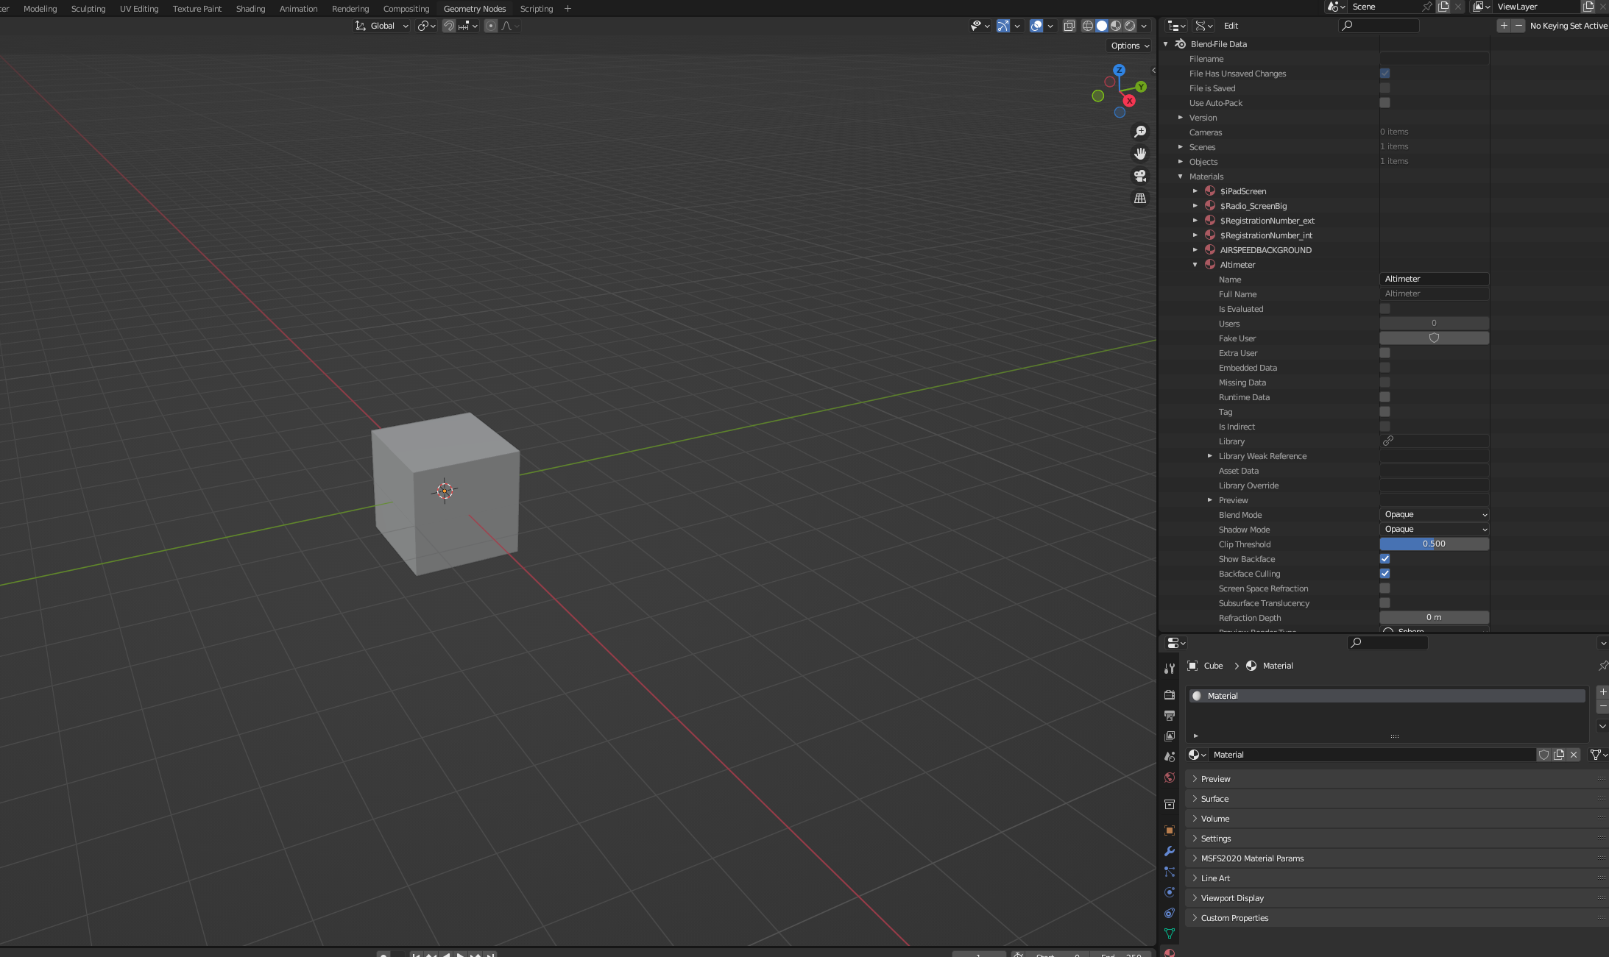Viewport: 1609px width, 957px height.
Task: Open the Render properties tab icon
Action: click(1170, 694)
